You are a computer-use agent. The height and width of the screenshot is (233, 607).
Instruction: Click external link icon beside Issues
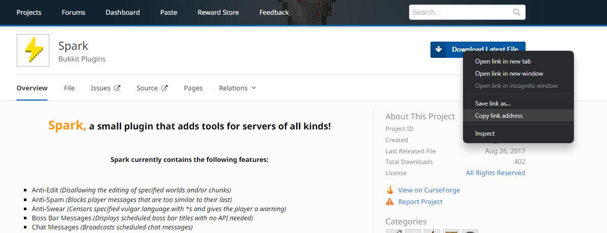click(x=117, y=88)
